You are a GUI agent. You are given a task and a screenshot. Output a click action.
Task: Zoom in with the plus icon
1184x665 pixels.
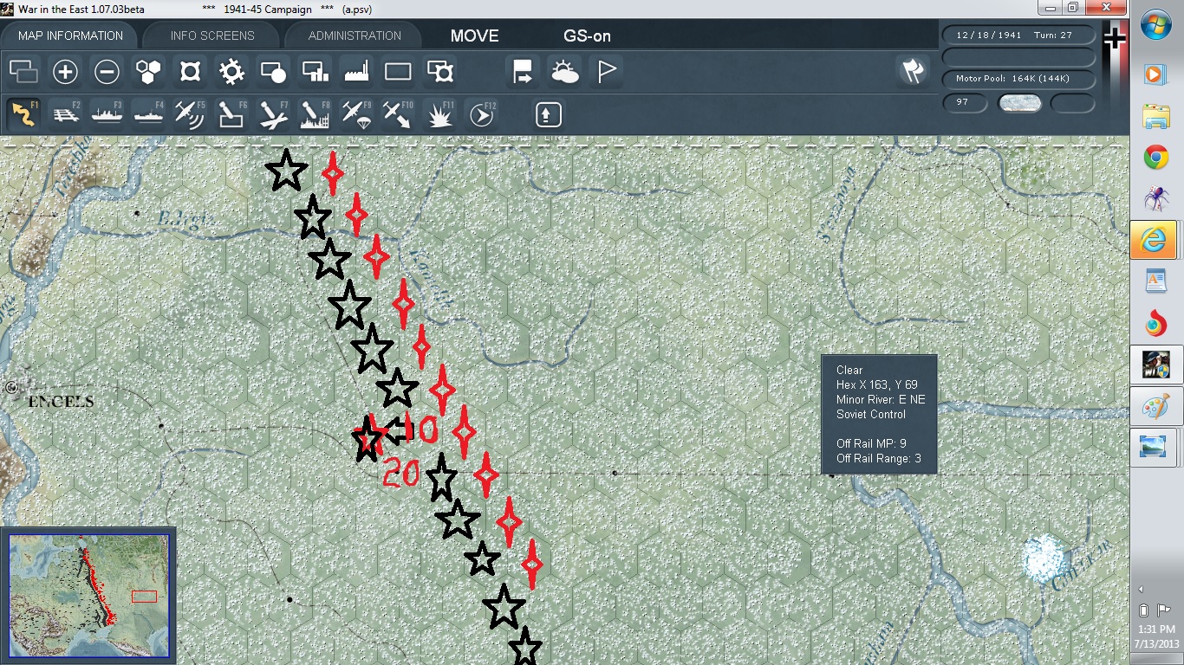[65, 71]
